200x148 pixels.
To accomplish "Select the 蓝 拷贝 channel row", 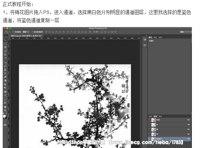I will pos(170,139).
